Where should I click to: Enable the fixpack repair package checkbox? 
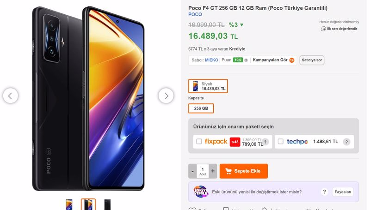(x=199, y=142)
